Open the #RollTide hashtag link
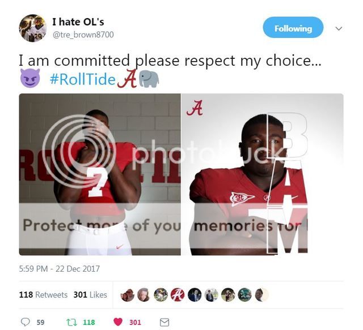Image resolution: width=363 pixels, height=330 pixels. point(83,79)
